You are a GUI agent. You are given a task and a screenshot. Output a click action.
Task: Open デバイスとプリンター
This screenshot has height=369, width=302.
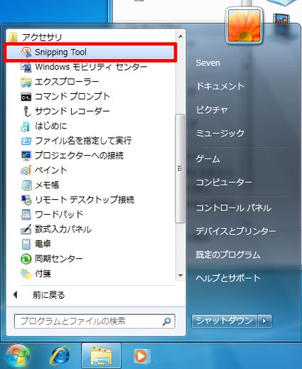pos(236,231)
